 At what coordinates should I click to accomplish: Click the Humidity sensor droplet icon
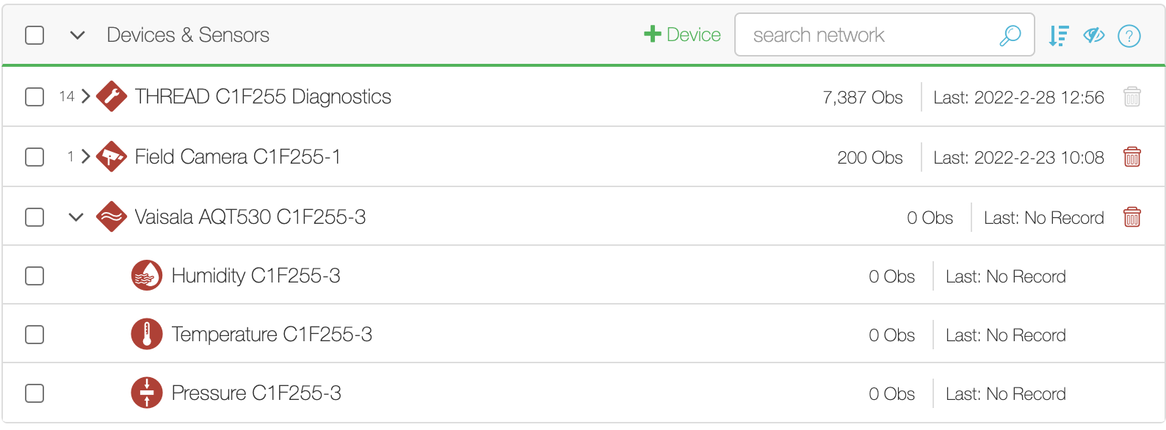(147, 275)
